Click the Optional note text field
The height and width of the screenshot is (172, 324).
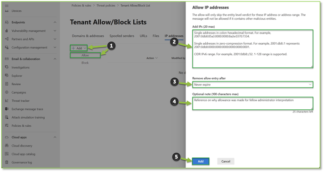(252, 103)
